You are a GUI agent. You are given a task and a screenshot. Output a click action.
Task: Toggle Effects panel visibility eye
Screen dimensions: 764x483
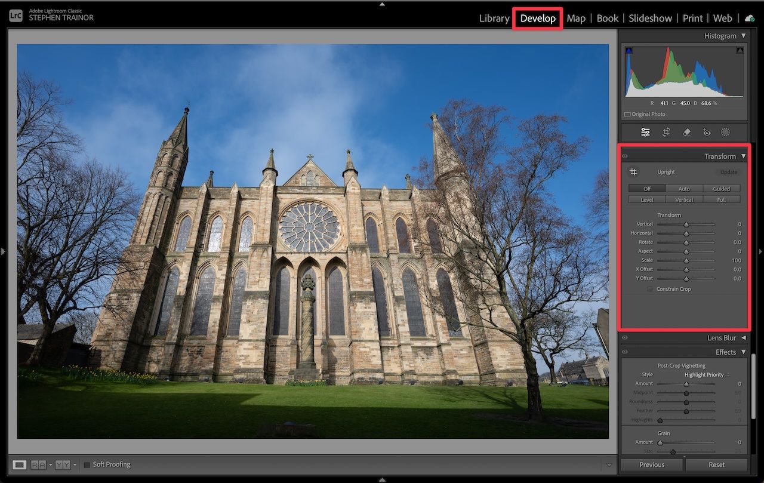pos(624,352)
